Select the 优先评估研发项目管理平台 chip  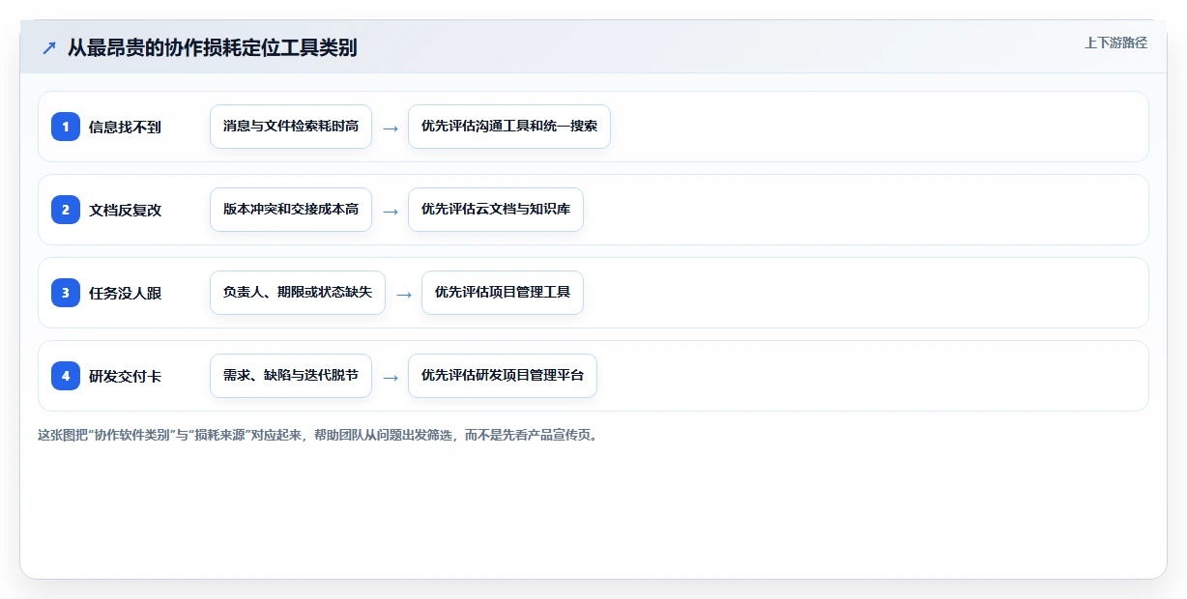coord(503,376)
